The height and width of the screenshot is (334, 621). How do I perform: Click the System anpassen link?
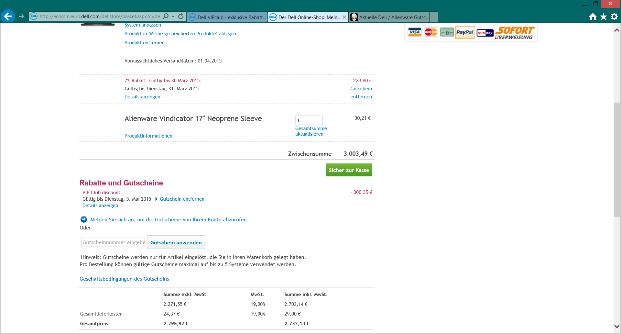[143, 25]
